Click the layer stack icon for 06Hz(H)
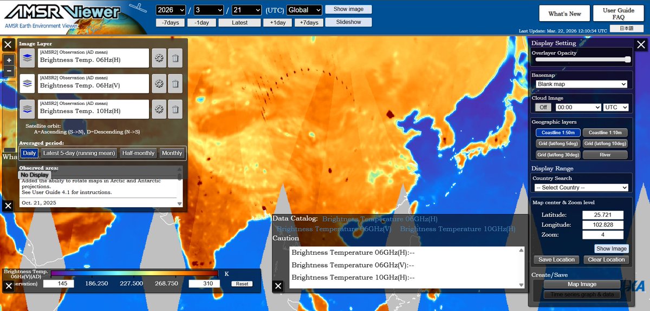The width and height of the screenshot is (650, 311). pos(28,58)
